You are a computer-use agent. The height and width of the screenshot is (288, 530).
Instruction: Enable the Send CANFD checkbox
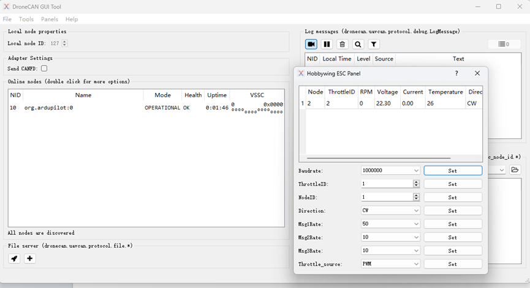pos(44,68)
